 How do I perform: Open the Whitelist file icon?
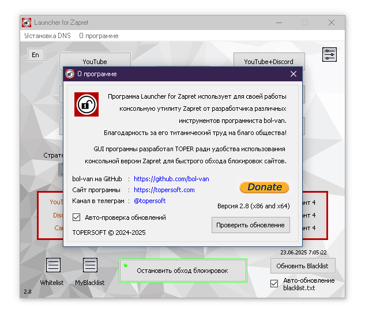coord(53,265)
